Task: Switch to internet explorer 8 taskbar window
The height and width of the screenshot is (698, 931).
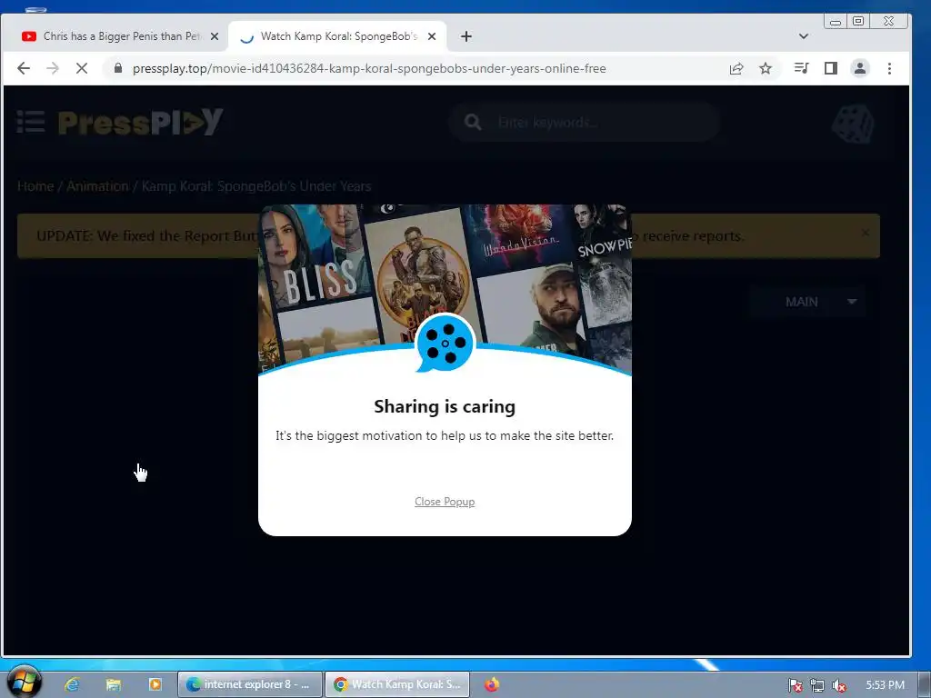Action: (250, 684)
